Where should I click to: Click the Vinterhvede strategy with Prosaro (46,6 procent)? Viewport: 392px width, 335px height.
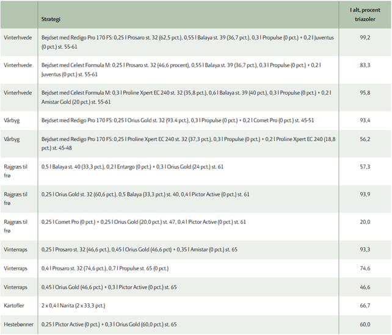click(181, 70)
